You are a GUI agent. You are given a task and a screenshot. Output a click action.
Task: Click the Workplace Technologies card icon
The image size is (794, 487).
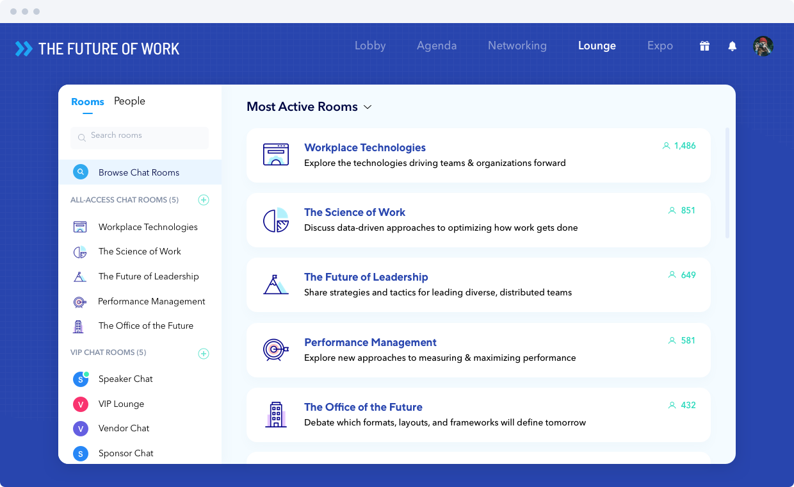pos(276,154)
